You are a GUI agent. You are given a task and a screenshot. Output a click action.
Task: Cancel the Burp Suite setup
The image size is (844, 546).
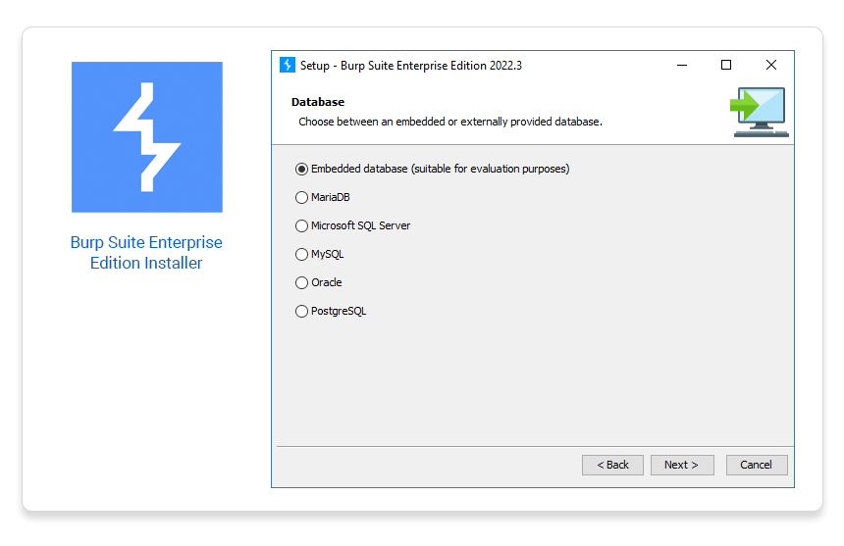(x=757, y=465)
